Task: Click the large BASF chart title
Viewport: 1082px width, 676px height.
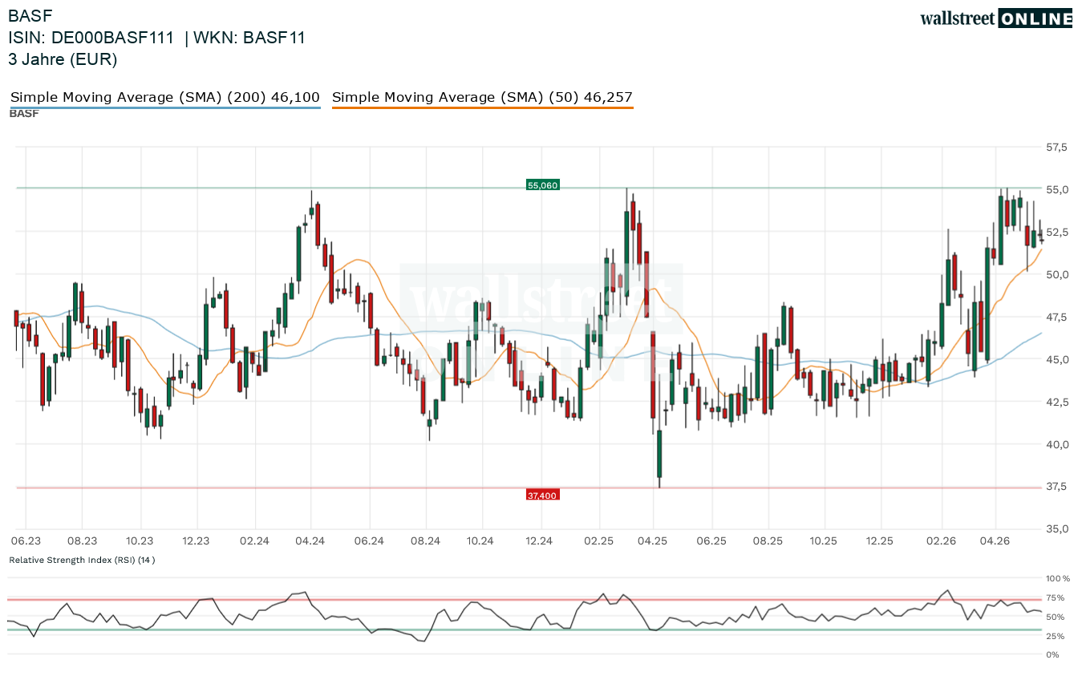Action: click(30, 15)
